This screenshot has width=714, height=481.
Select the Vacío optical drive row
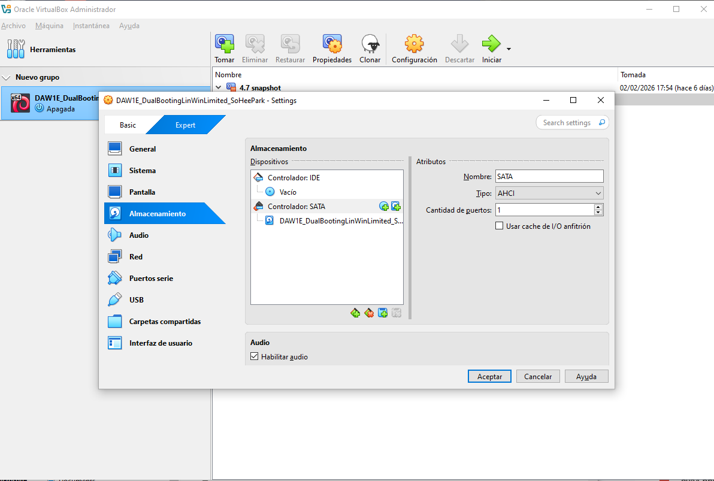(327, 192)
